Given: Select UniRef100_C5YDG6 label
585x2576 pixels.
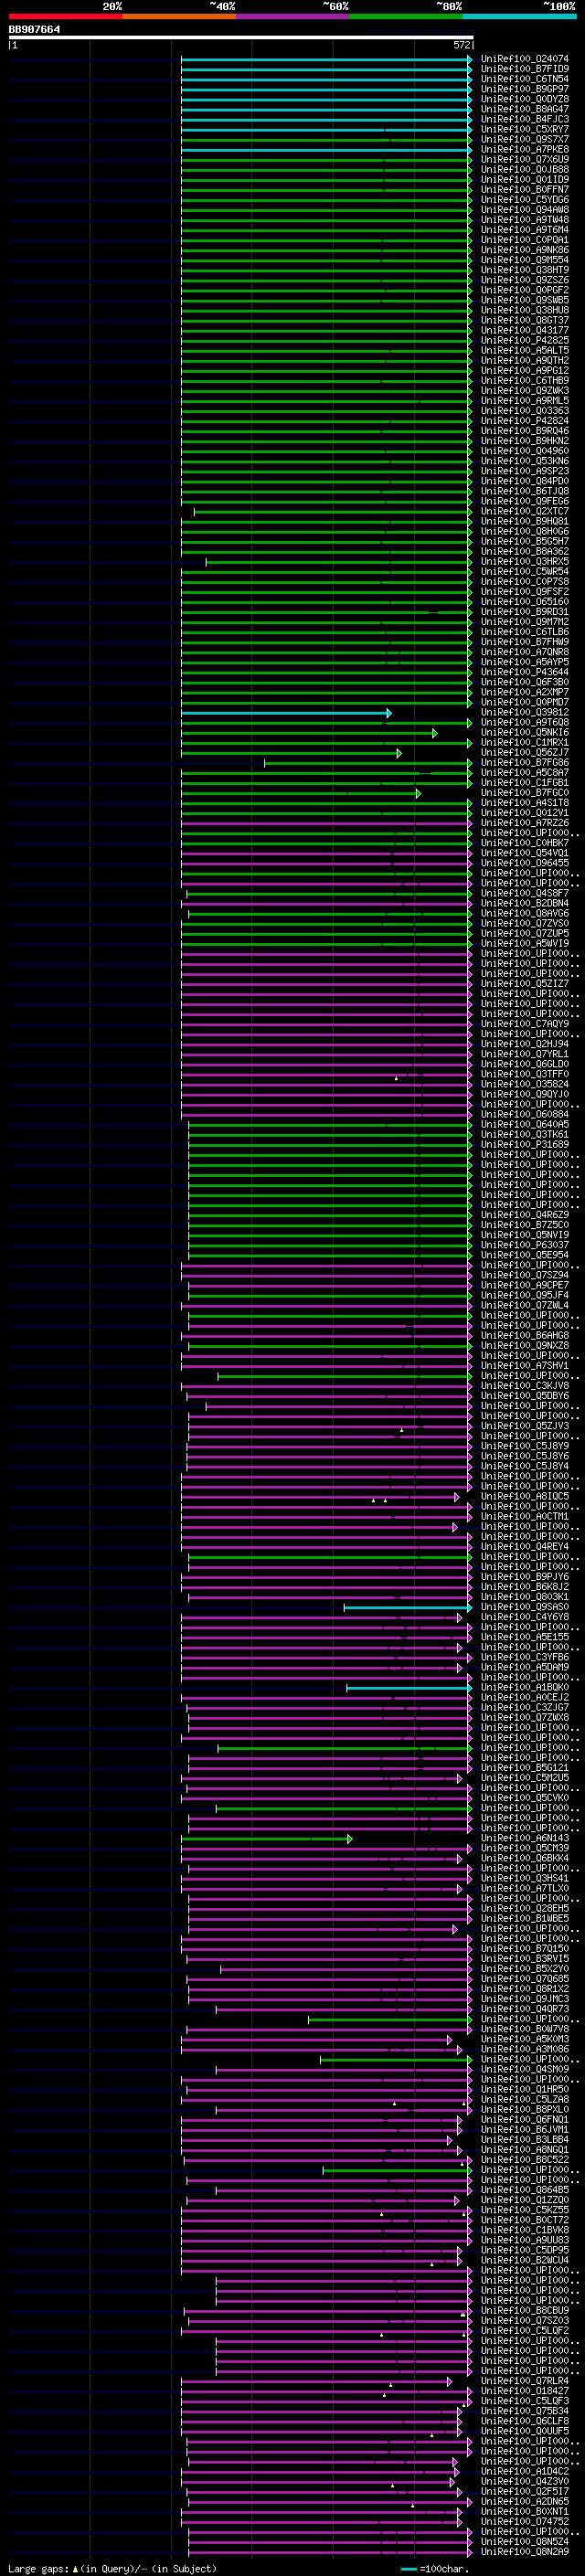Looking at the screenshot, I should (x=524, y=200).
